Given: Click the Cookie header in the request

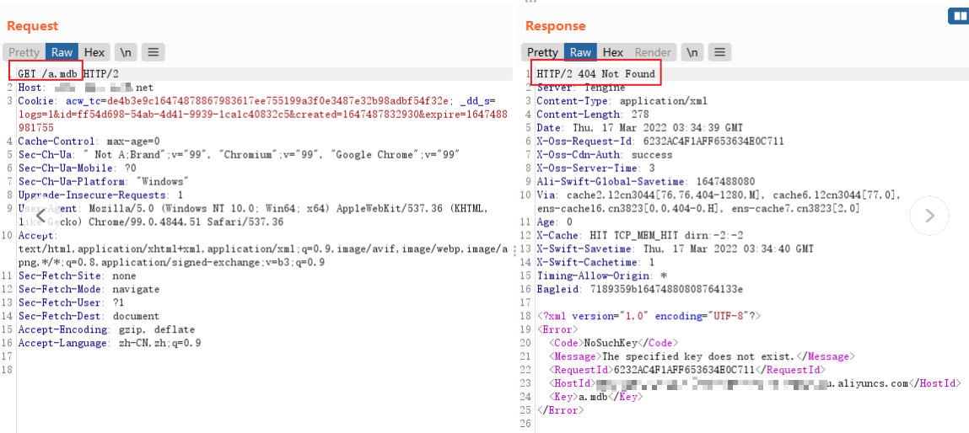Looking at the screenshot, I should click(38, 101).
